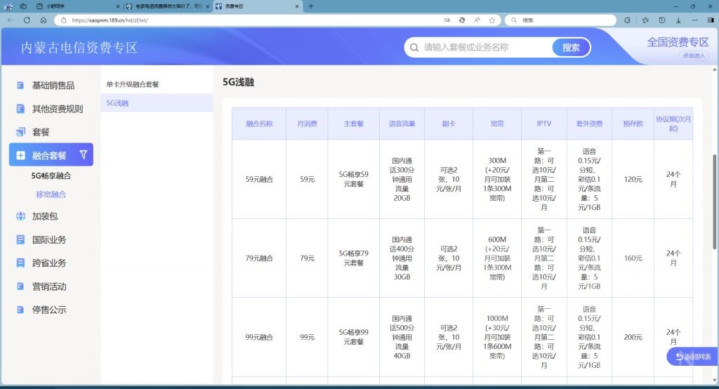Click the browser home icon

tap(44, 20)
